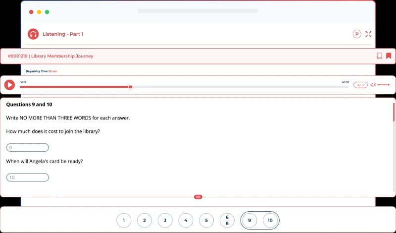This screenshot has width=396, height=233.
Task: Toggle the red bookmark for this question
Action: (x=389, y=56)
